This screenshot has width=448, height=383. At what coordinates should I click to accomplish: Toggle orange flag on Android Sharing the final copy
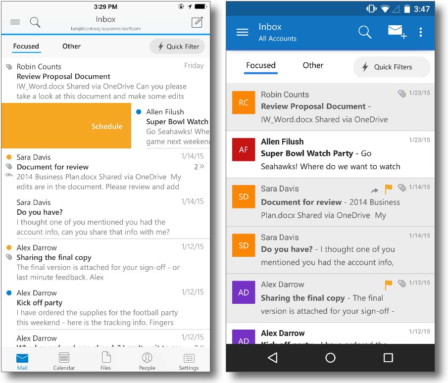tap(388, 285)
